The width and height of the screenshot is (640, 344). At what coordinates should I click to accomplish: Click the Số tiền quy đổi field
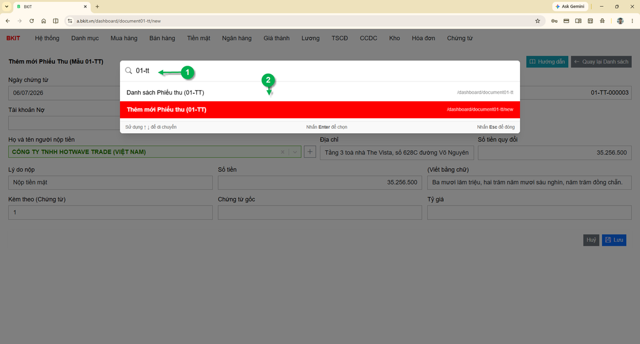pyautogui.click(x=555, y=153)
